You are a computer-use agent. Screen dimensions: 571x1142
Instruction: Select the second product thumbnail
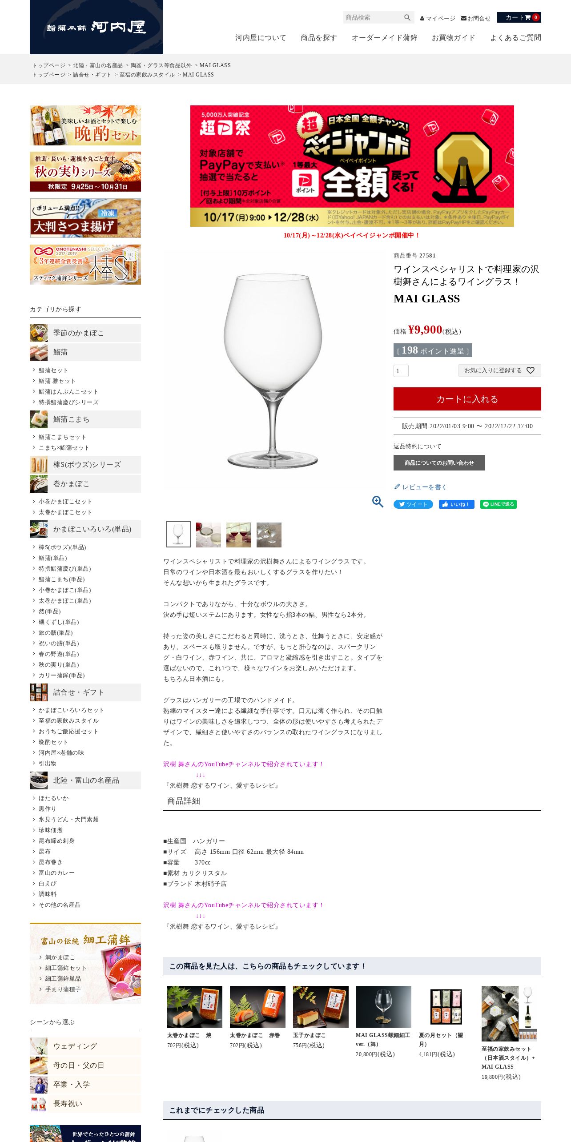coord(209,535)
